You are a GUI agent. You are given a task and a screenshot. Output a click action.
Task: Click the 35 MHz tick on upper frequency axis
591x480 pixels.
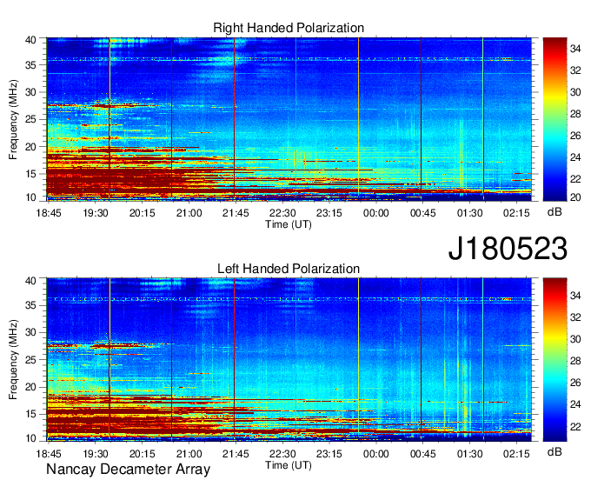point(30,65)
